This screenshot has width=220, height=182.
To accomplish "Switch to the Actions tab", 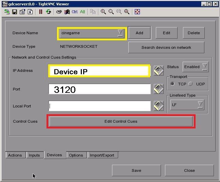I will [15, 155].
